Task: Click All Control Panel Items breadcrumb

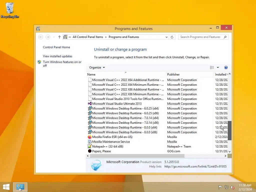Action: pos(88,37)
